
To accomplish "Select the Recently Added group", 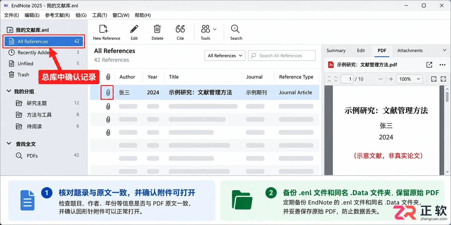I will click(44, 52).
